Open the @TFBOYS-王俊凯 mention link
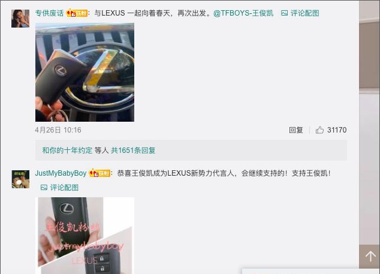This screenshot has width=380, height=274. point(243,13)
